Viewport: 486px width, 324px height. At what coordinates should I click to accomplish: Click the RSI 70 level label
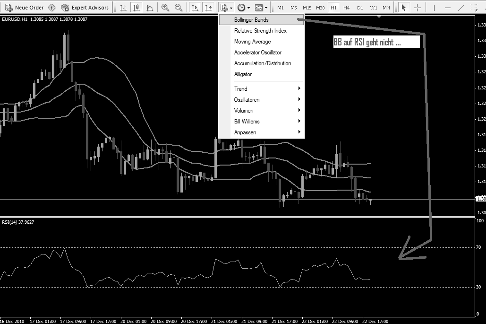[x=478, y=247]
